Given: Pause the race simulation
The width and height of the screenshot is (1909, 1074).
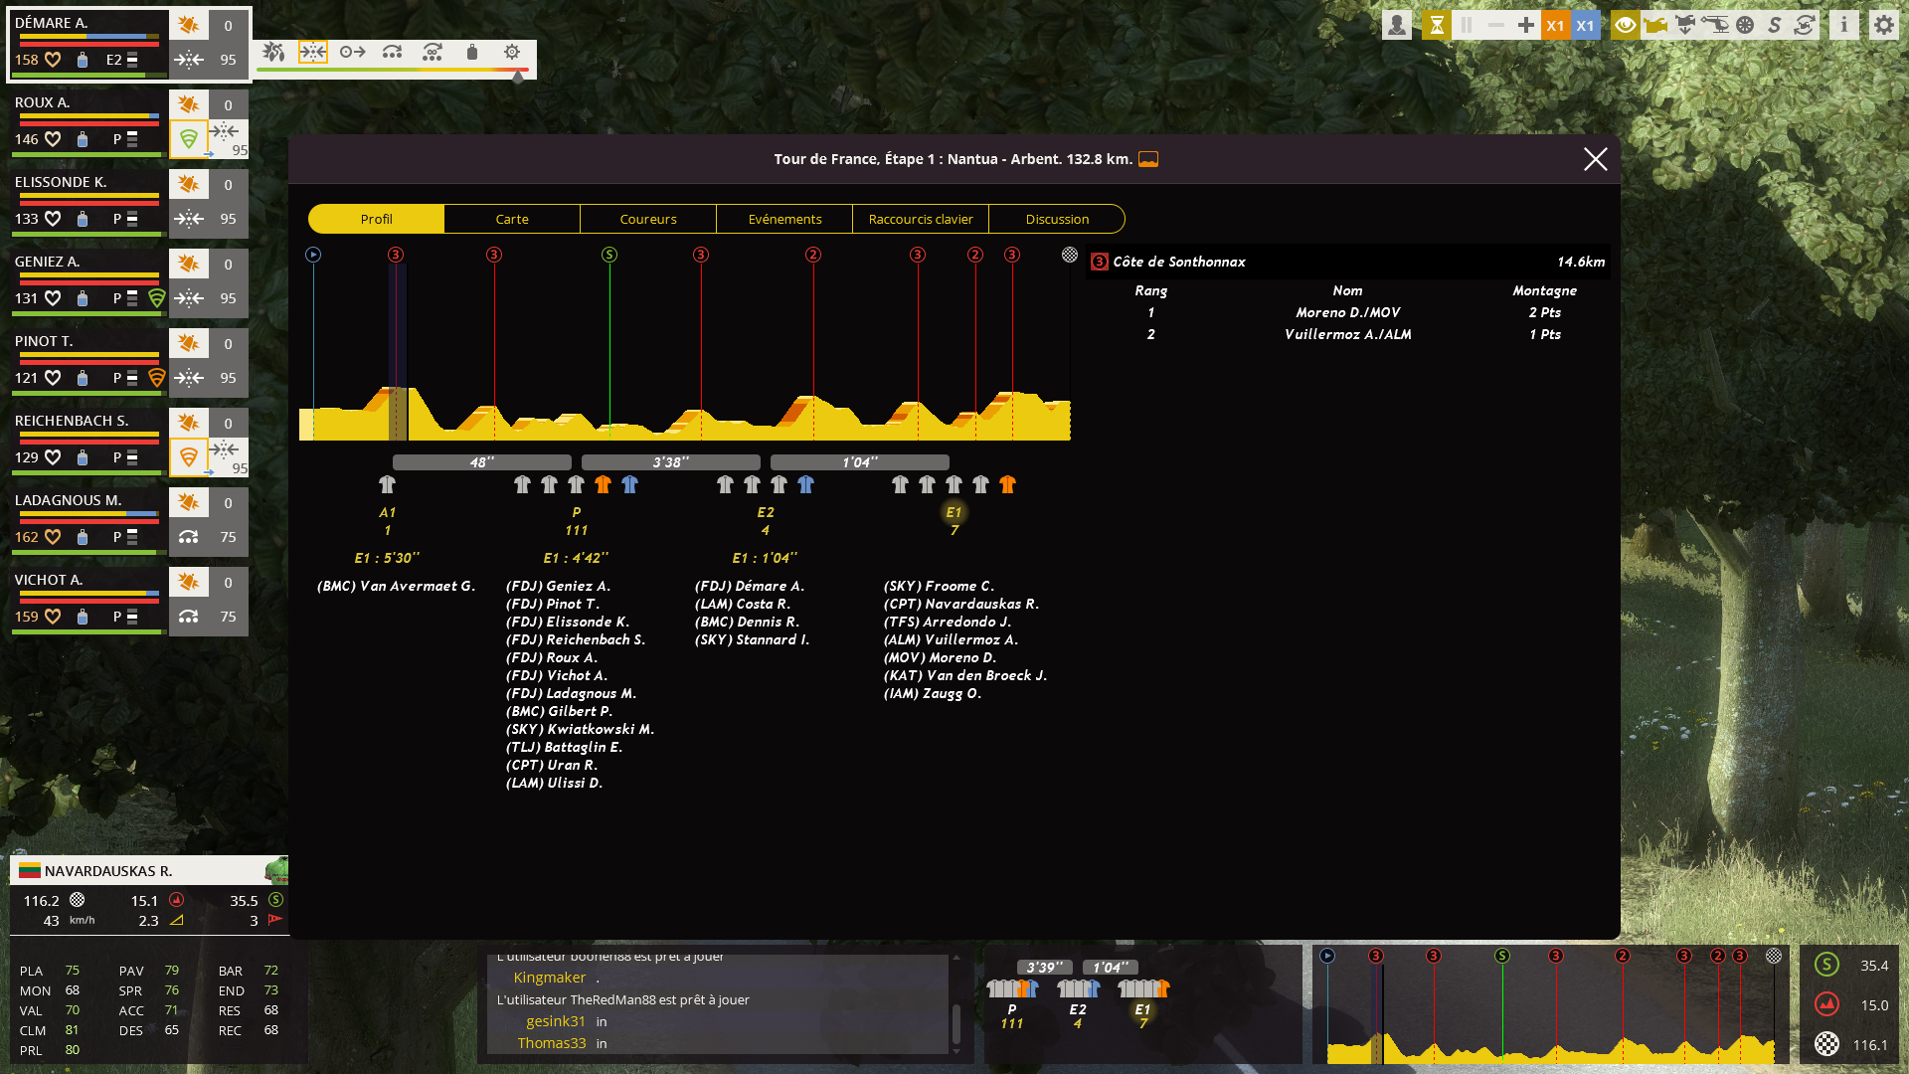Looking at the screenshot, I should 1466,25.
